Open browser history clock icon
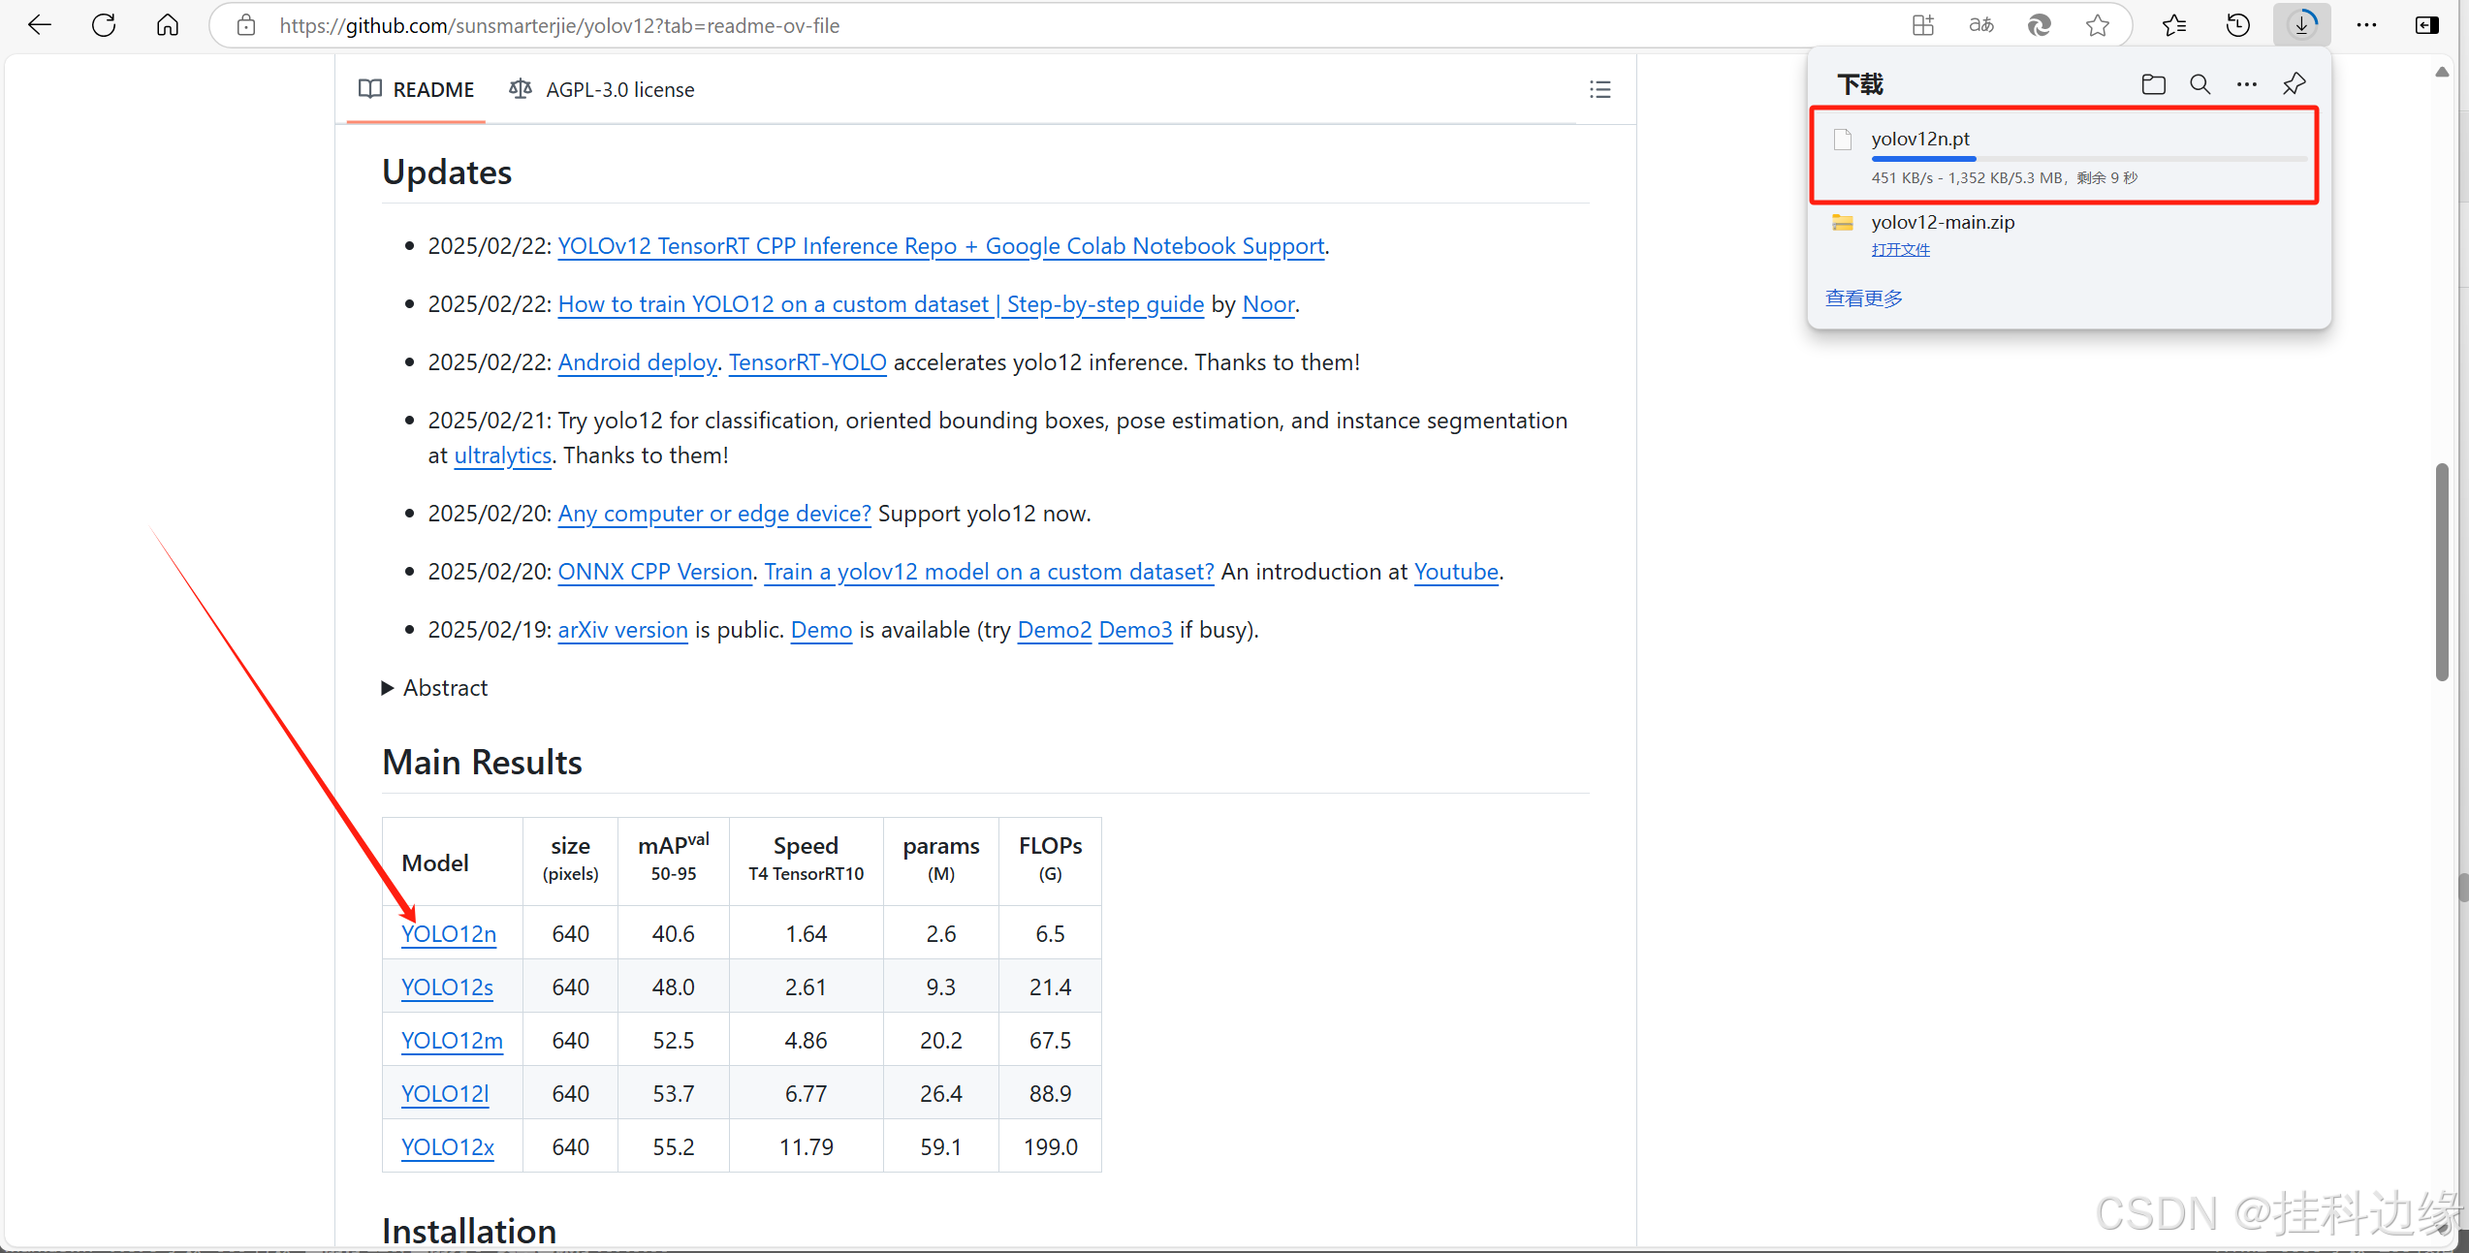 click(2238, 25)
